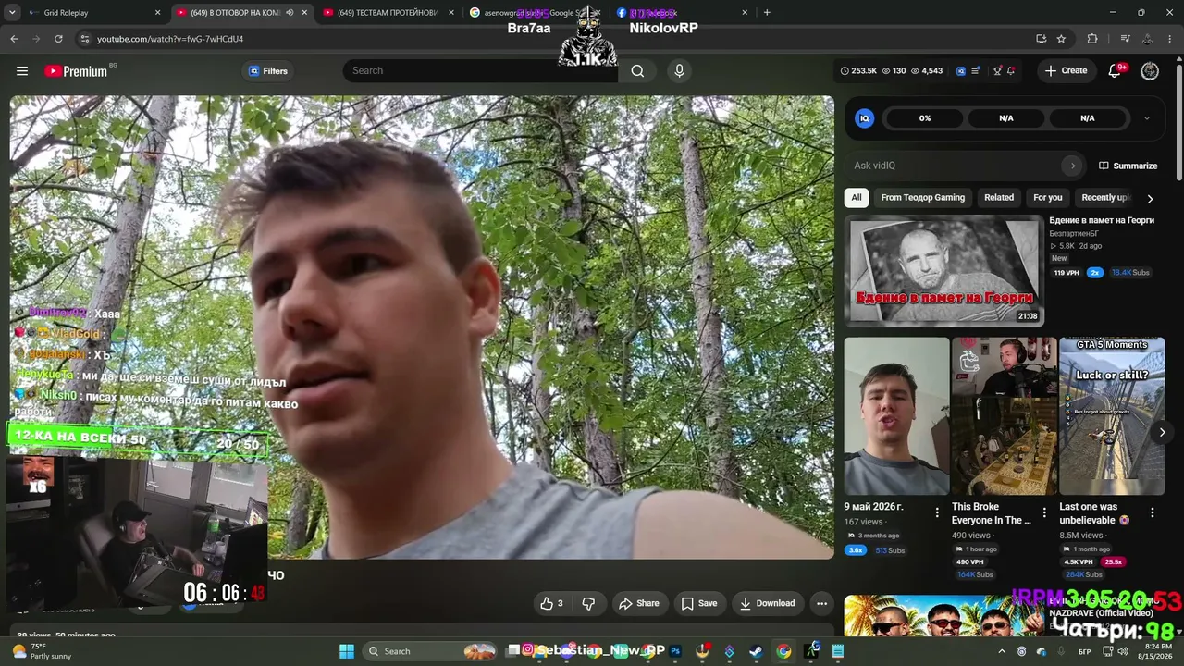The height and width of the screenshot is (666, 1184).
Task: Mute the playing В ОТГОВОР tab audio
Action: click(290, 13)
